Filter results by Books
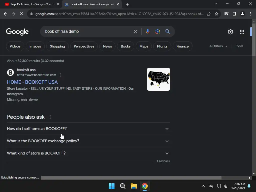 125,46
